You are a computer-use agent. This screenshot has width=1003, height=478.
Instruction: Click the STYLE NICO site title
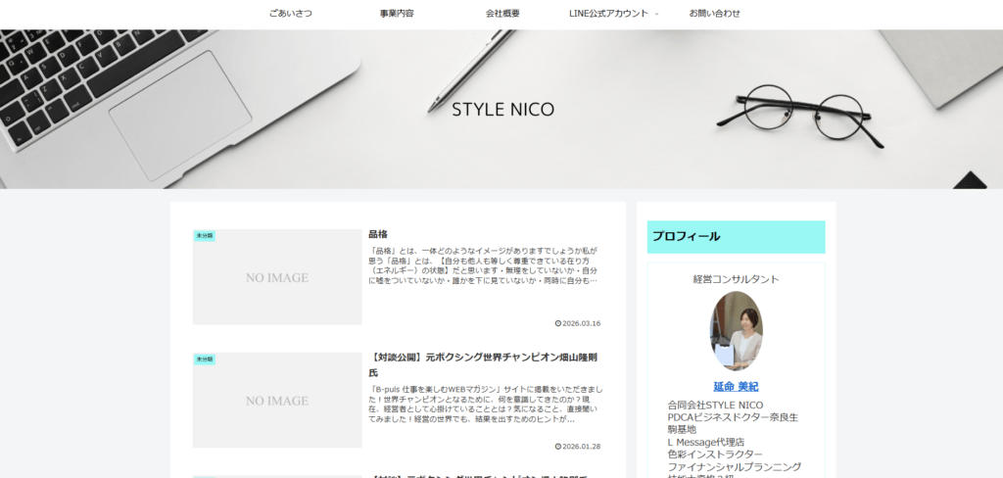[502, 109]
